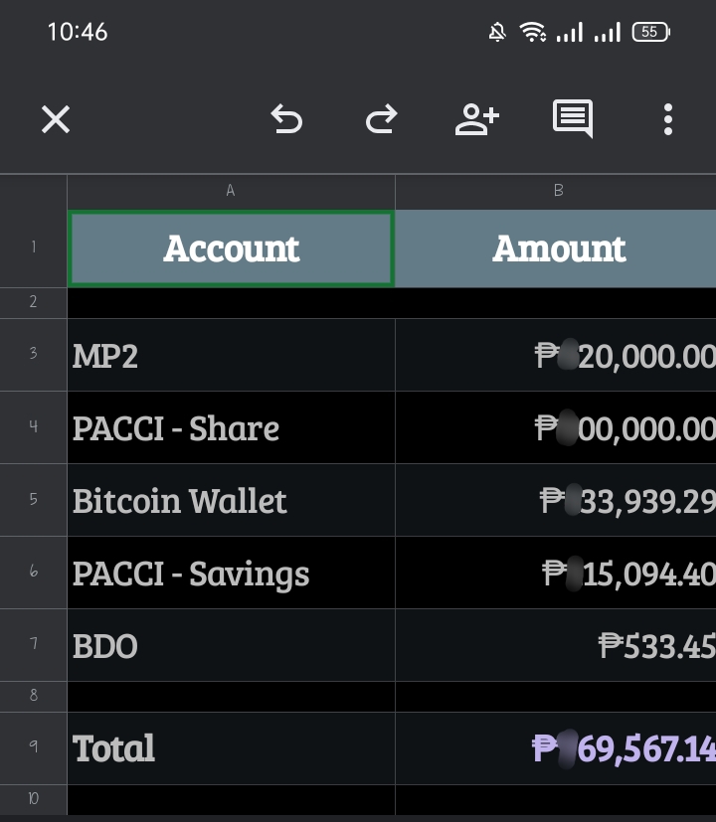Select the Amount header cell

(556, 247)
